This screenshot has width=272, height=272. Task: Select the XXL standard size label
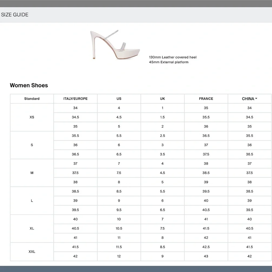[32, 252]
